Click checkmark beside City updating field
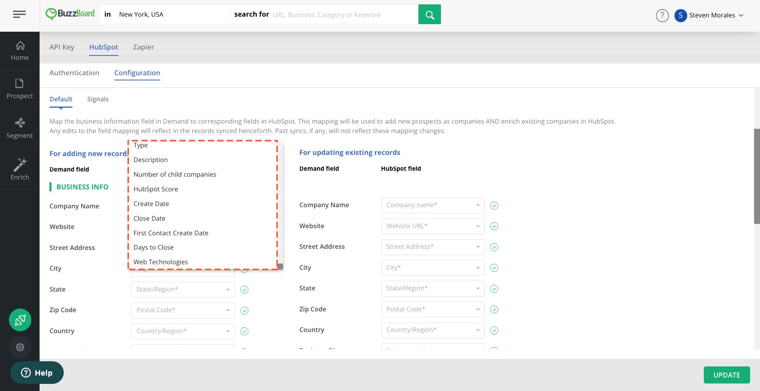The image size is (760, 391). [494, 268]
